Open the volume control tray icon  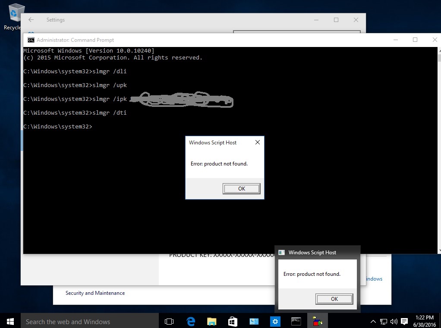394,322
